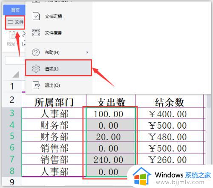Image resolution: width=213 pixels, height=188 pixels.
Task: Click the 粘贴 clipboard icon
Action: (12, 35)
